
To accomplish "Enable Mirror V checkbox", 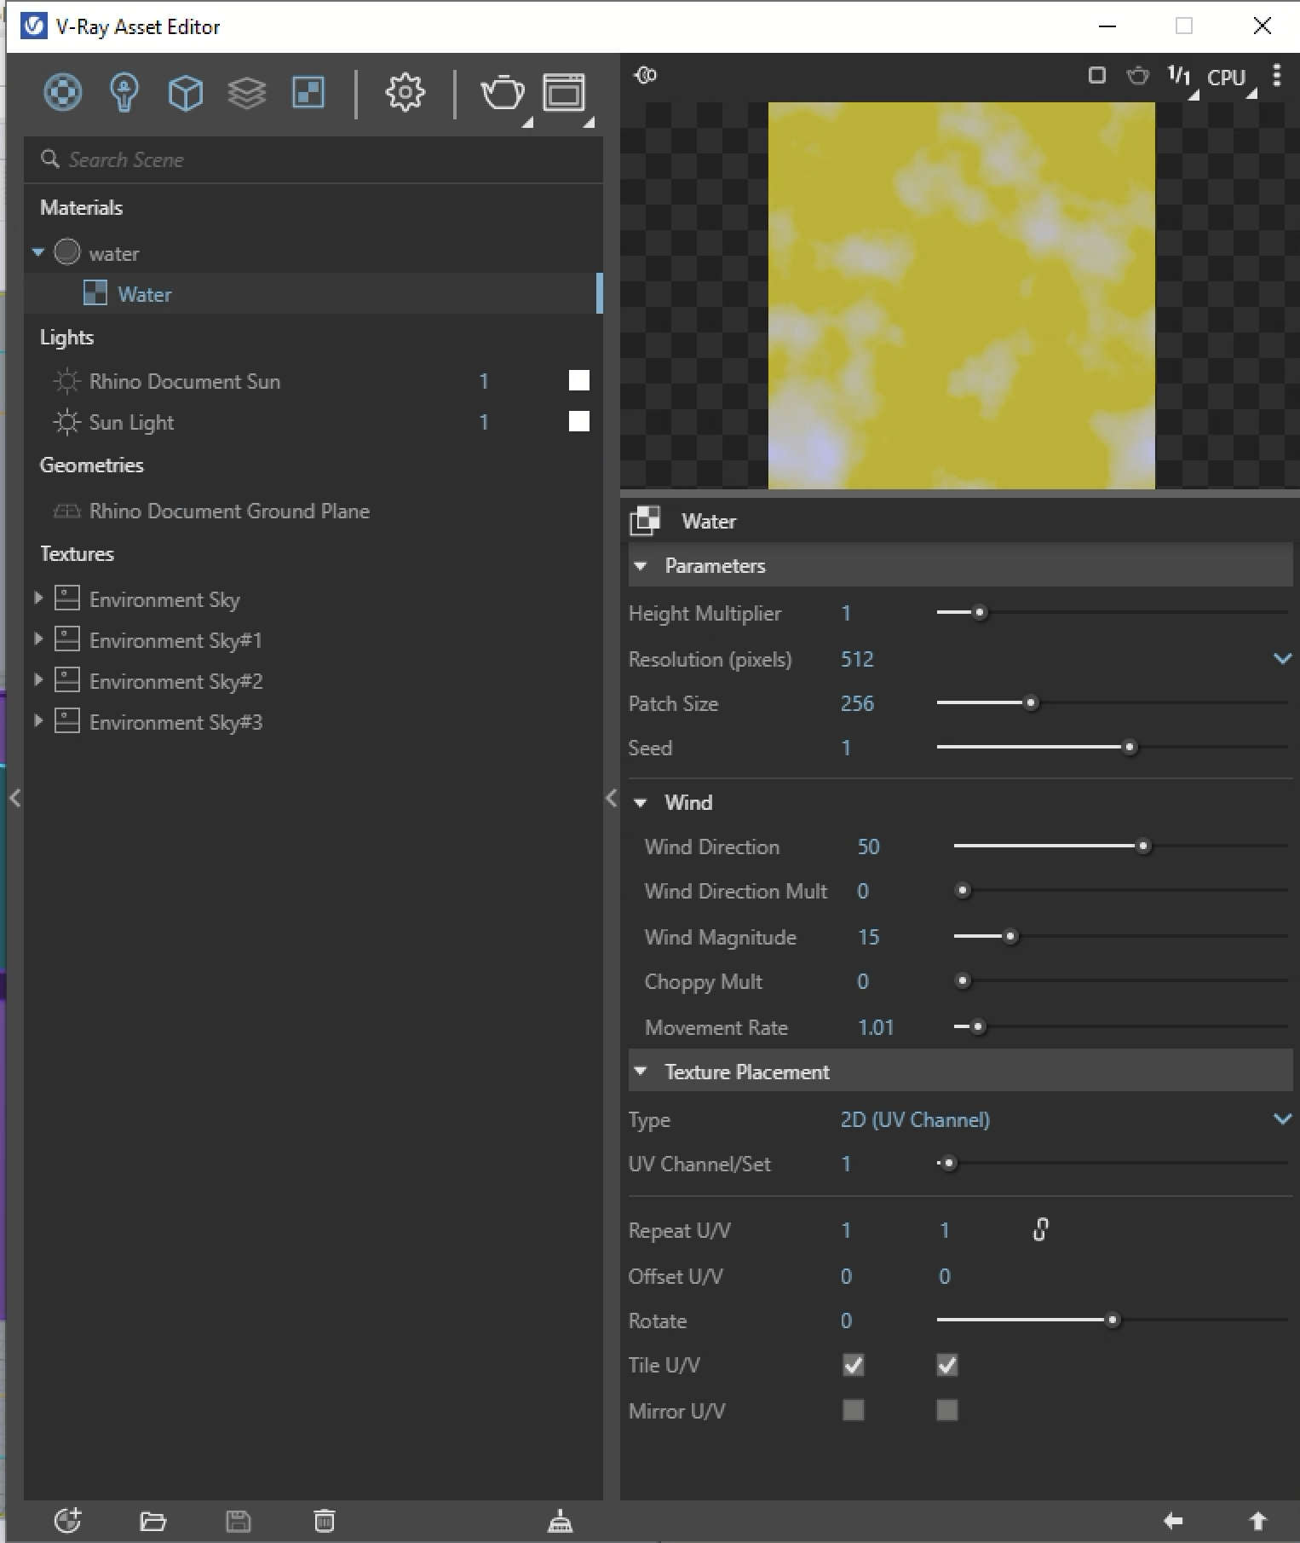I will click(946, 1410).
